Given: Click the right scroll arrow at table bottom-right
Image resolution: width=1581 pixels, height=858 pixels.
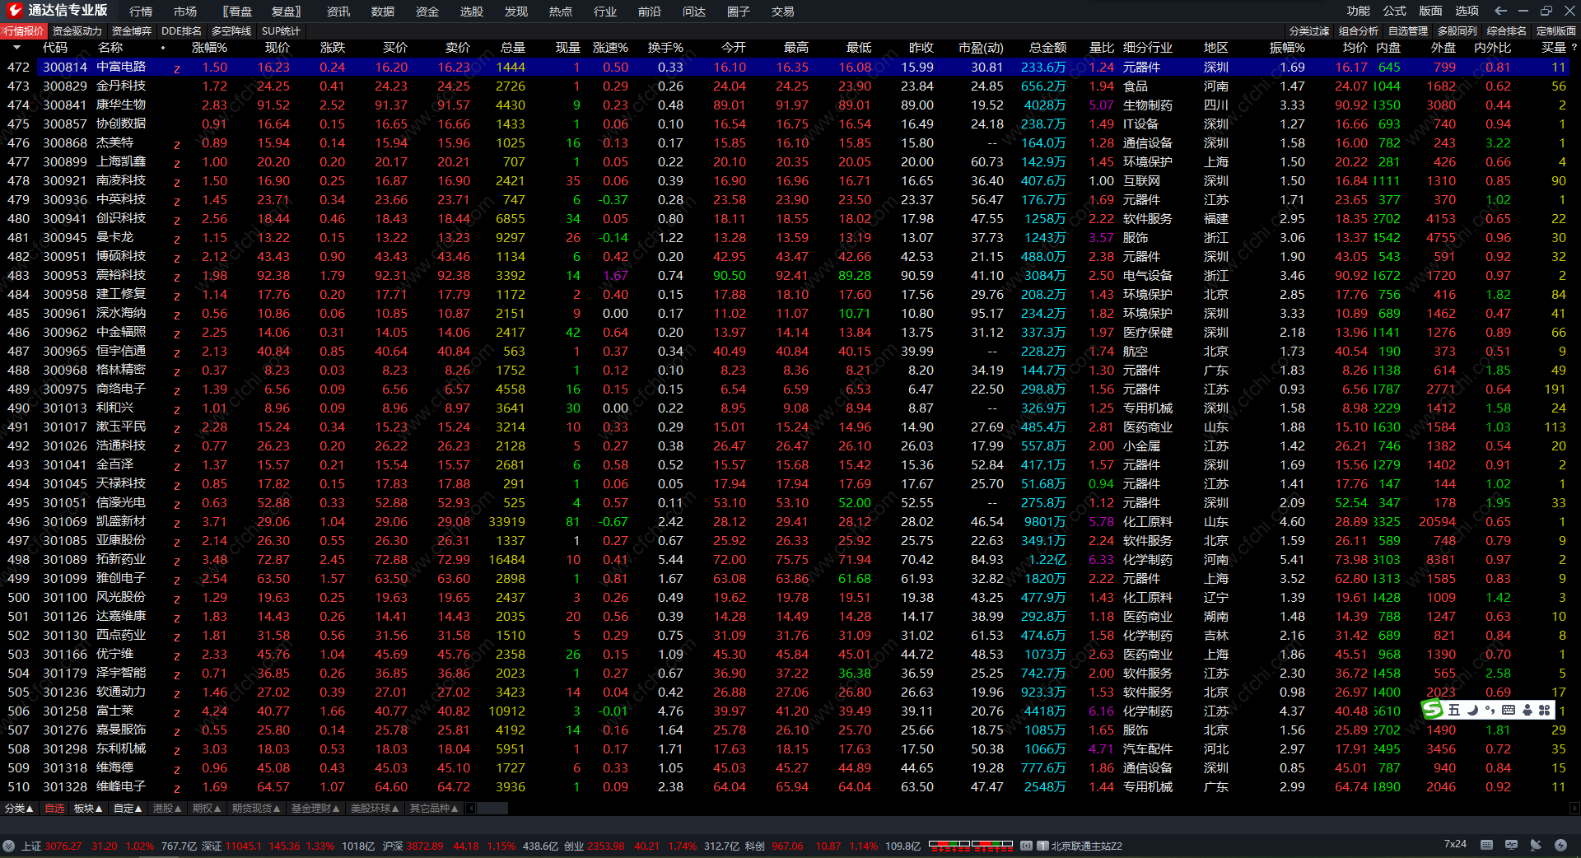Looking at the screenshot, I should (x=1575, y=809).
